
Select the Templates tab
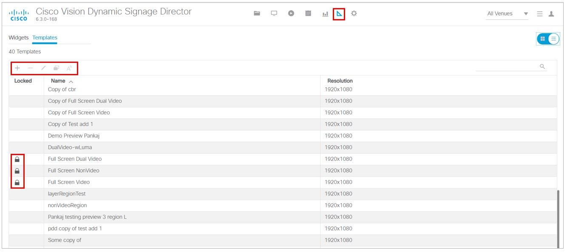coord(45,38)
